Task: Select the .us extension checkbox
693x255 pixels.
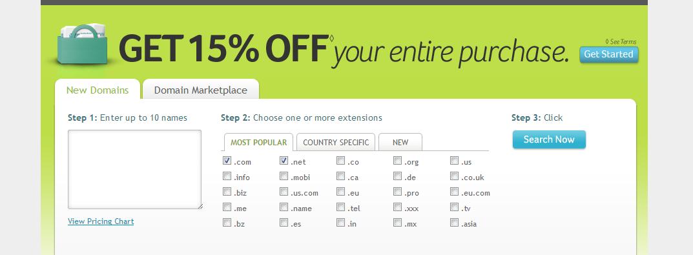Action: click(454, 161)
